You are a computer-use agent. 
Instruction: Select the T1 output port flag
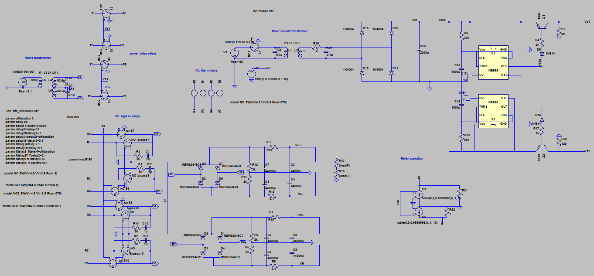[80, 77]
